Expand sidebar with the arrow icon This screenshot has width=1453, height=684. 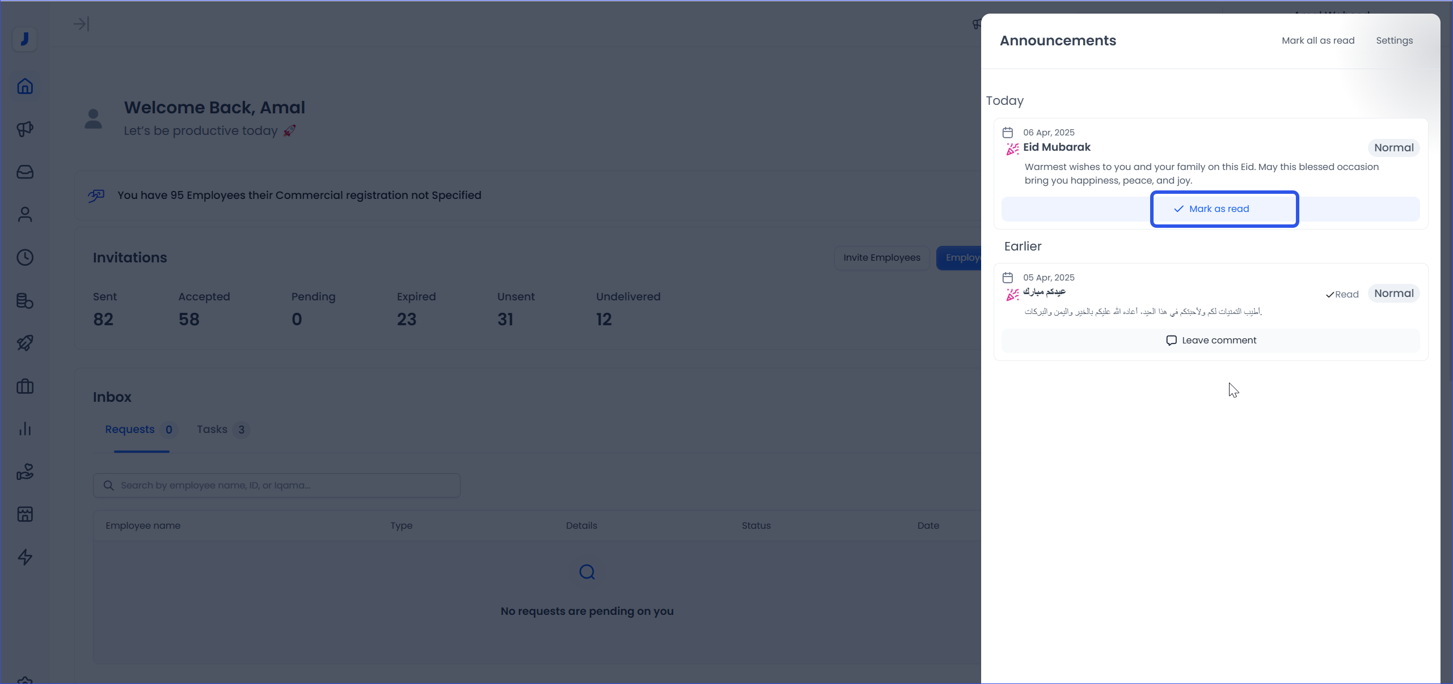(81, 24)
